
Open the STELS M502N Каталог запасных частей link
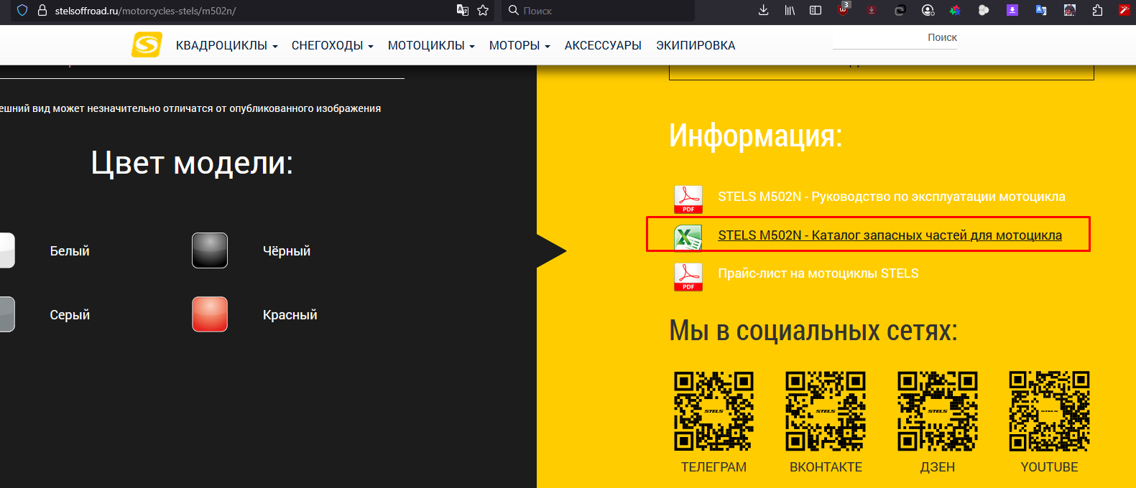(890, 235)
